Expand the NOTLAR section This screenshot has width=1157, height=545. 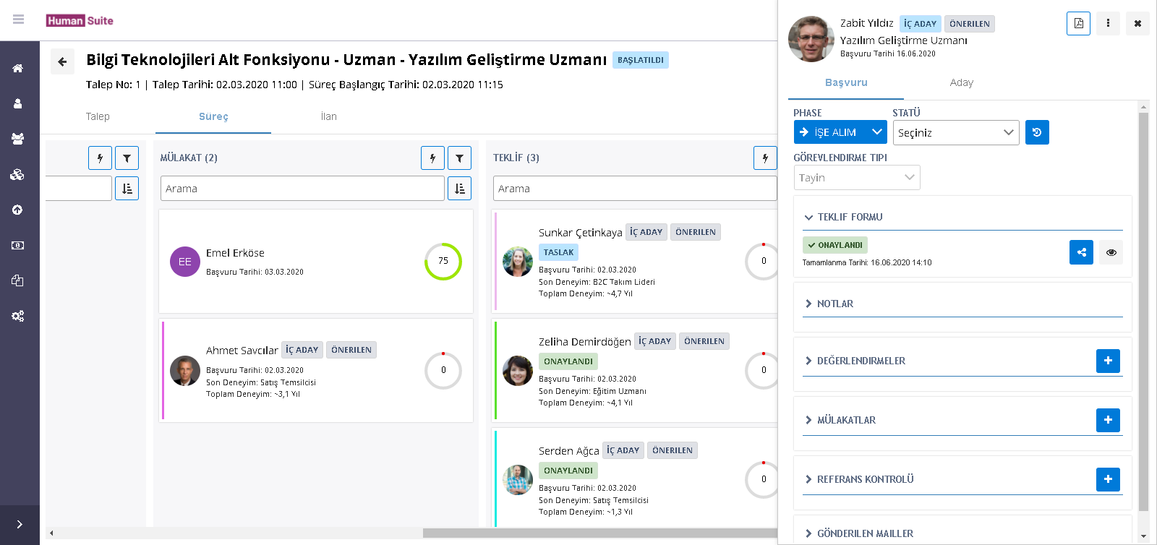835,304
